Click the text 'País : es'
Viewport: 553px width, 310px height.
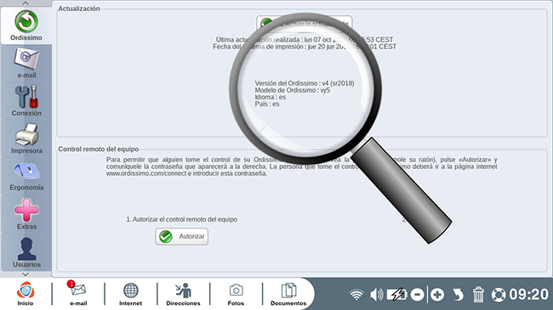pyautogui.click(x=267, y=104)
